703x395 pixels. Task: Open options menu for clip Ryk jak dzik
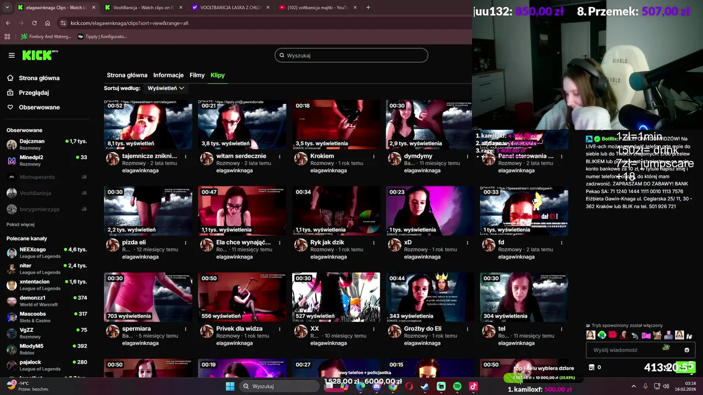coord(374,242)
